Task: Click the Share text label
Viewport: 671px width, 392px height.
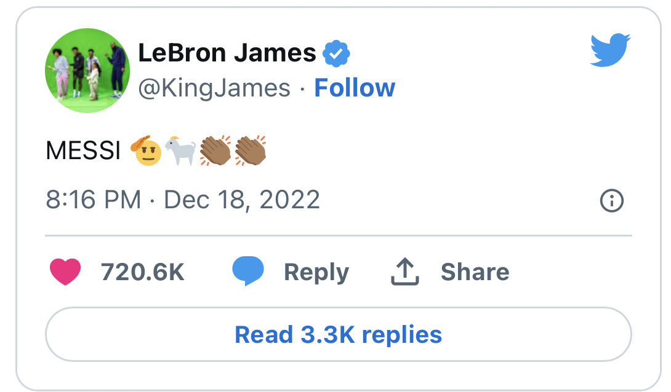Action: [475, 272]
